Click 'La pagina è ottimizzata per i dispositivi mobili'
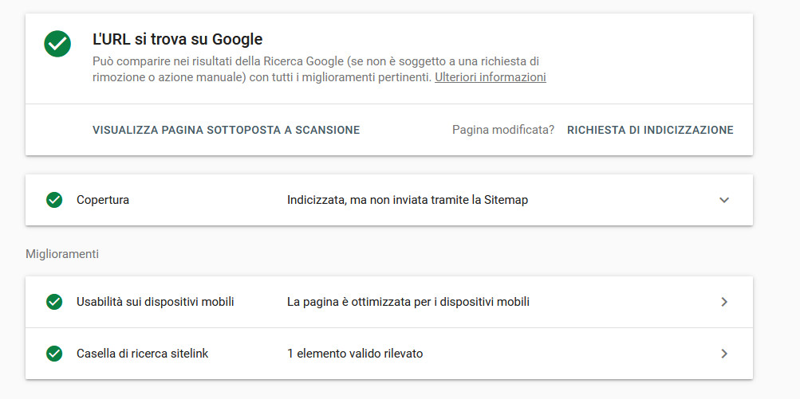 [x=408, y=302]
